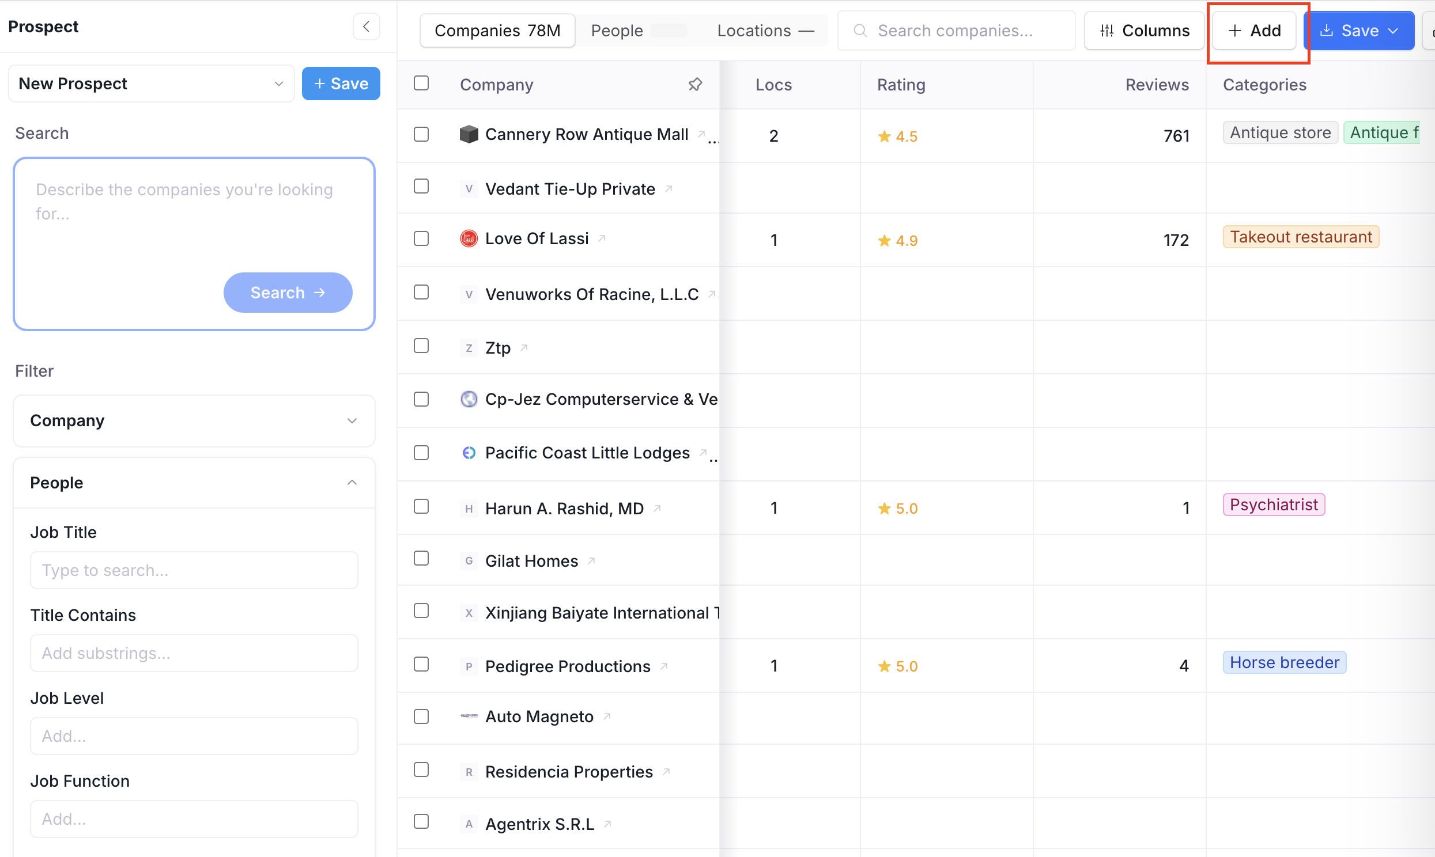Open the blue Save export dropdown

pyautogui.click(x=1359, y=30)
